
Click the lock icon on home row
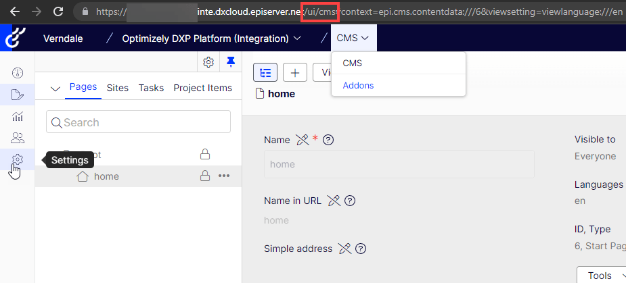tap(205, 176)
